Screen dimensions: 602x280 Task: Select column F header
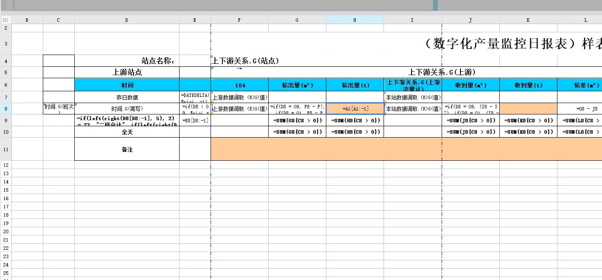(x=239, y=20)
